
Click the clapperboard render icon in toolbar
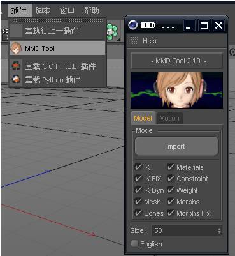point(4,34)
